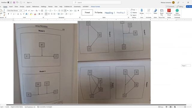Image resolution: width=192 pixels, height=108 pixels.
Task: Select the Model 1 and 2 picture
Action: click(46, 64)
